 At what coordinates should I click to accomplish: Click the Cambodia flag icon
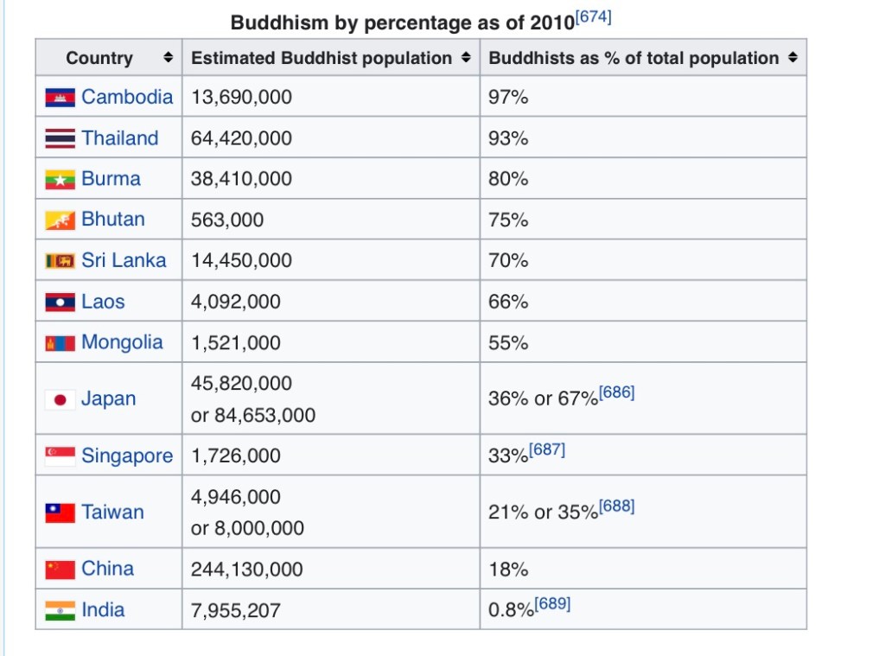click(x=60, y=98)
